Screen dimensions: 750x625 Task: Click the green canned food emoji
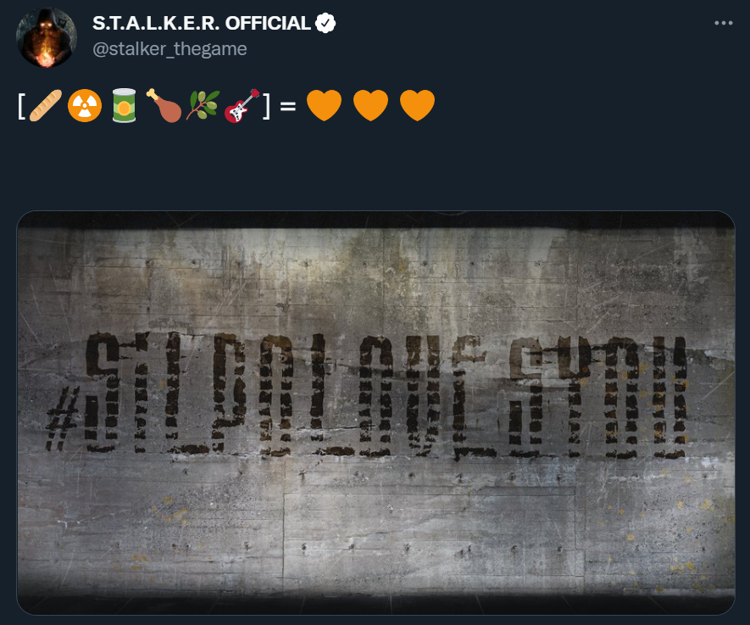125,105
